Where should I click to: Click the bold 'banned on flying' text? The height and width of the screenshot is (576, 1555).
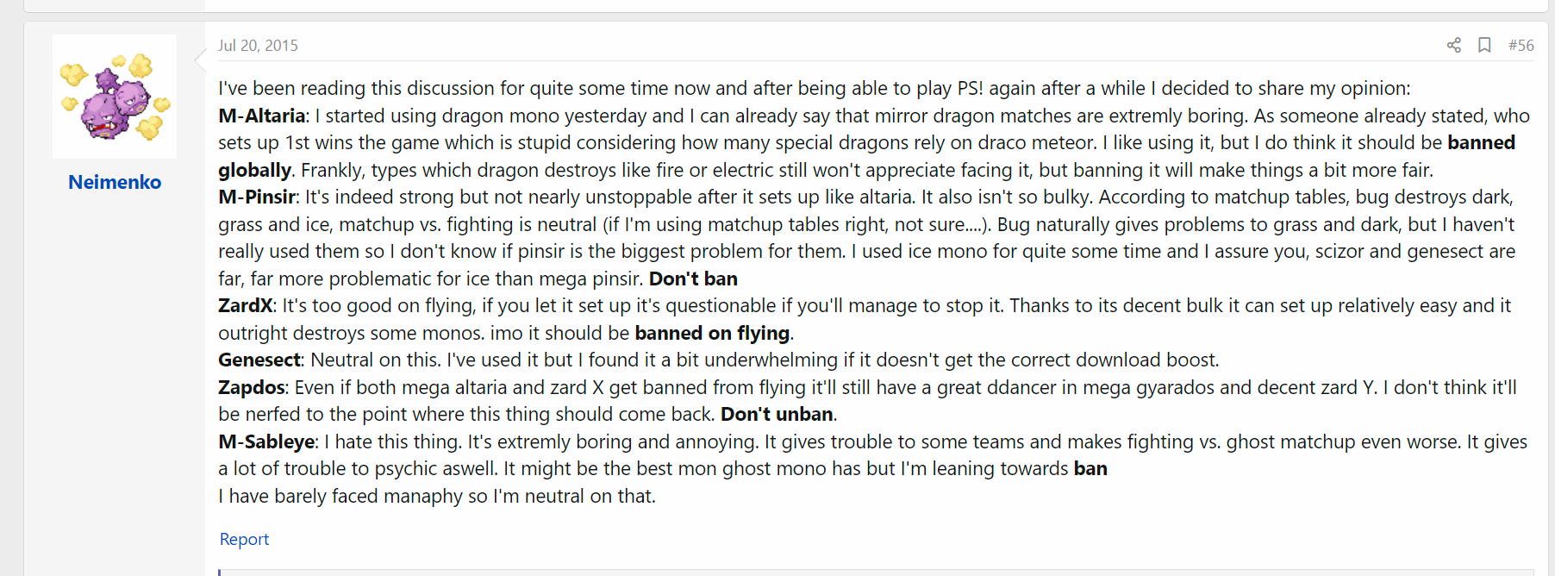pyautogui.click(x=712, y=333)
